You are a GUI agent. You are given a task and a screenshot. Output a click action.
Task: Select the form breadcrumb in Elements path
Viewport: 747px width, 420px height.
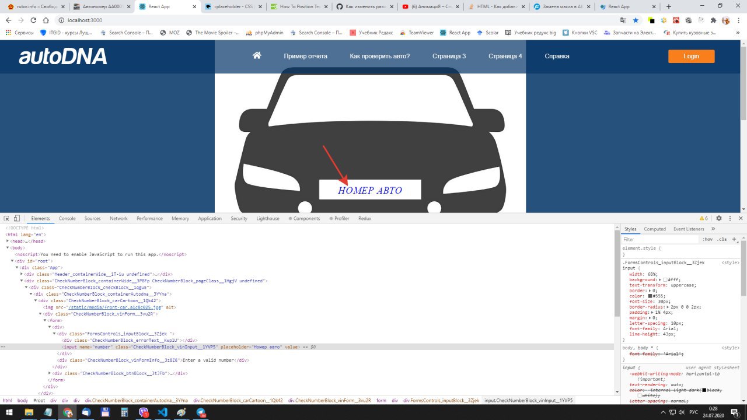point(381,401)
